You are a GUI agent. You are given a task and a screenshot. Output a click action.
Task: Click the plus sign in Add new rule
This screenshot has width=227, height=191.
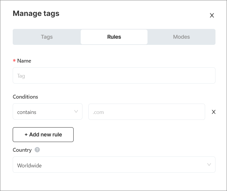point(26,135)
